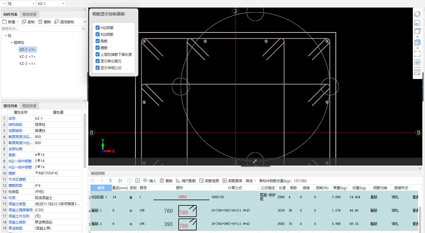Viewport: 425px width, 233px height.
Task: Toggle 显示详细公式 checkbox
Action: pyautogui.click(x=98, y=68)
